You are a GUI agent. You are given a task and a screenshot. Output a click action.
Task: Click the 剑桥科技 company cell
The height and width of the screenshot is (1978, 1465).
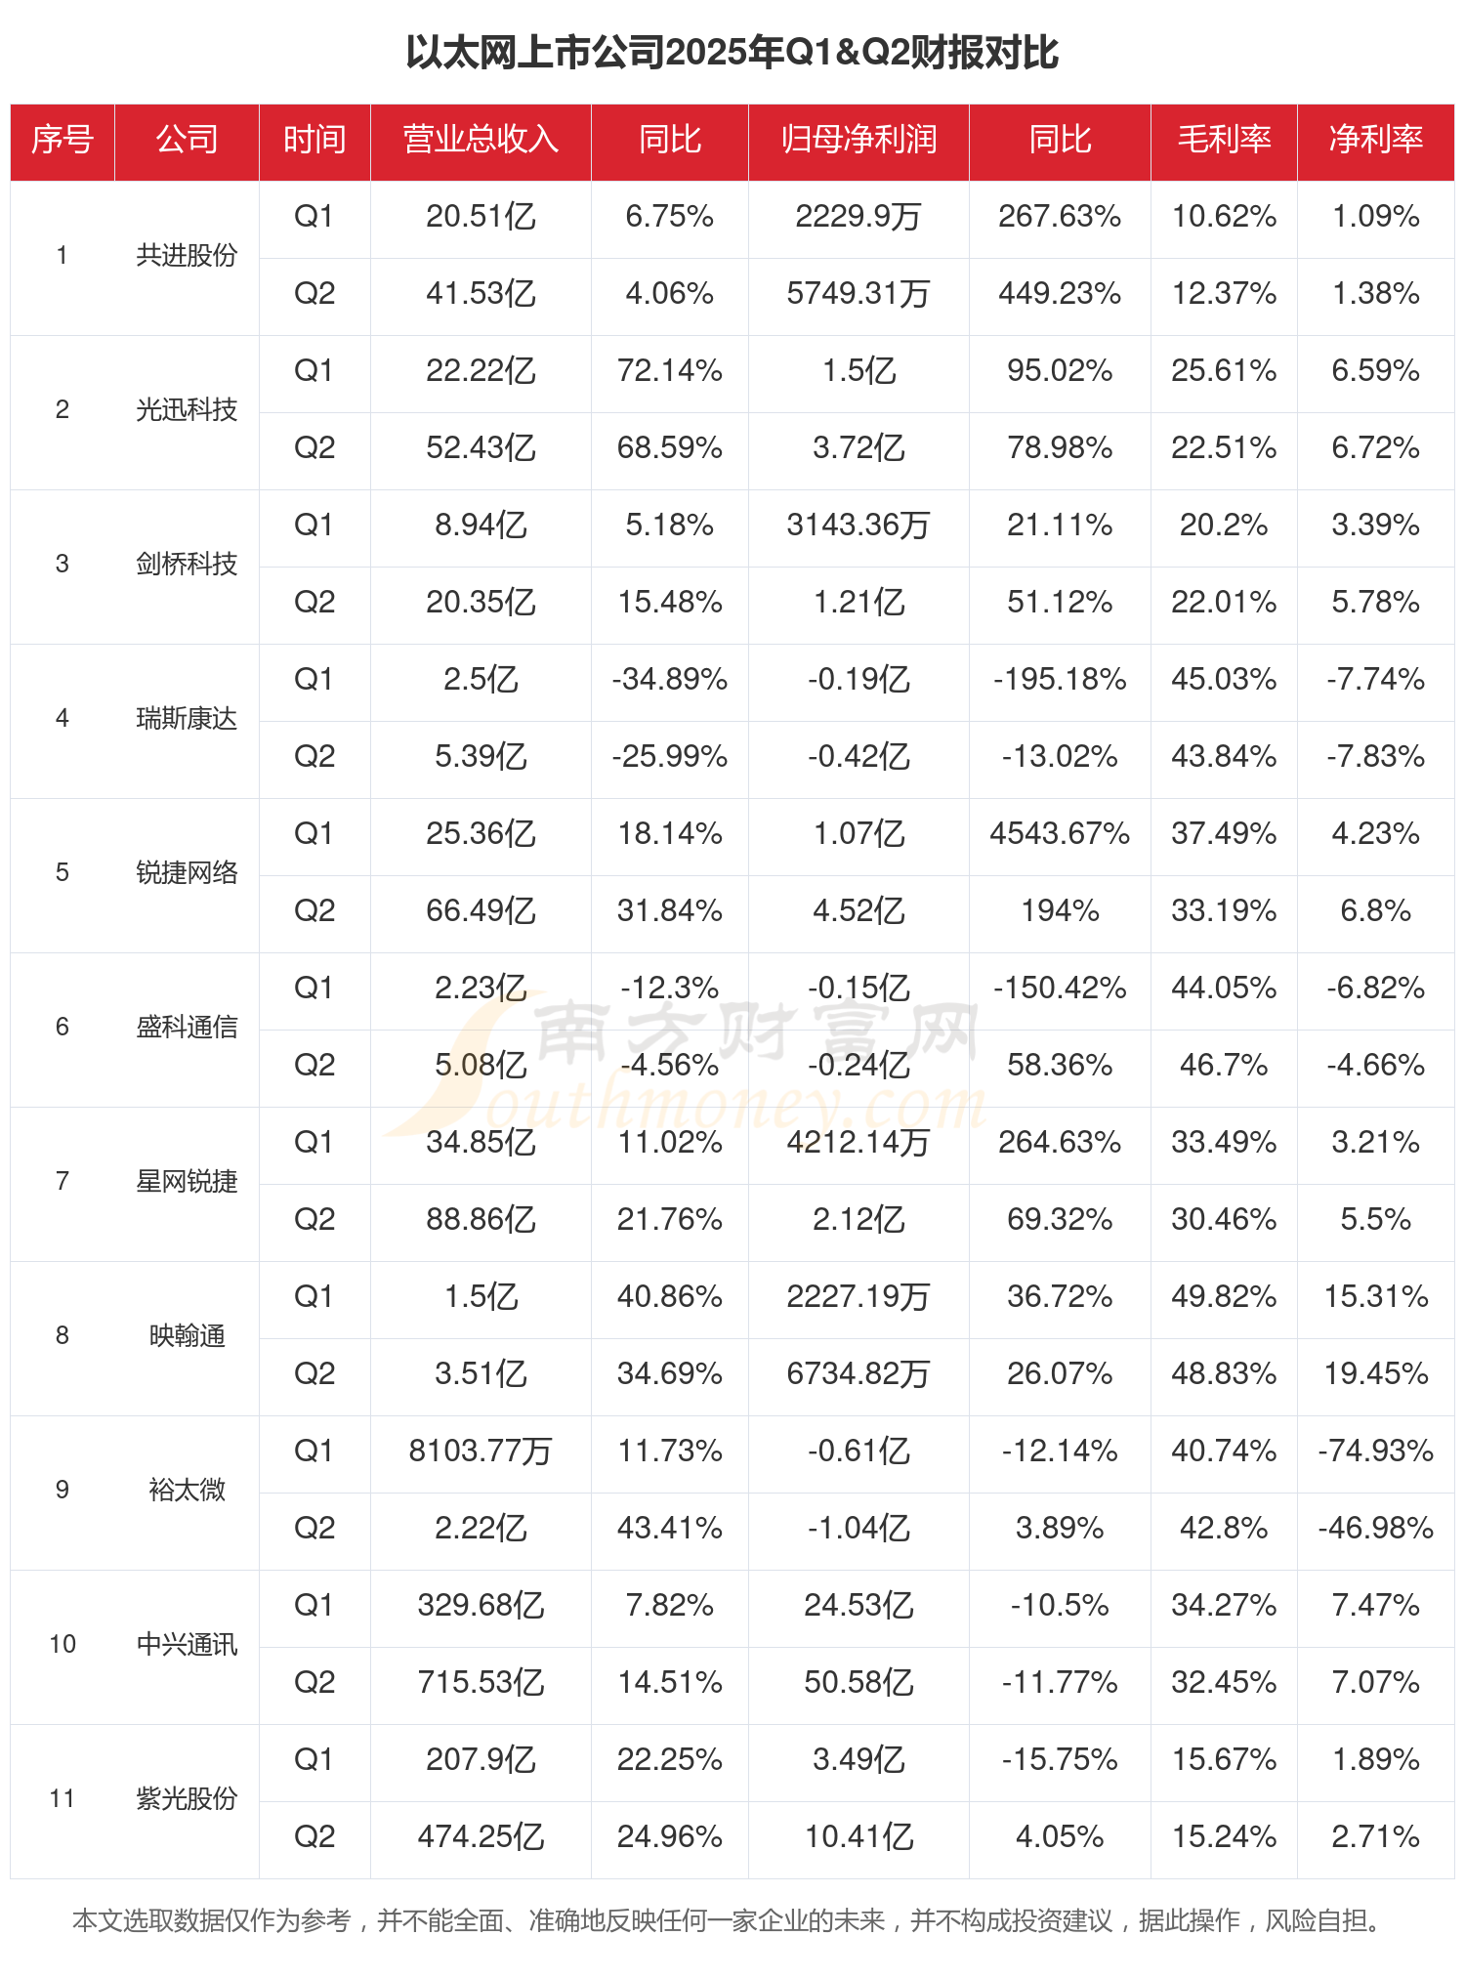point(187,565)
